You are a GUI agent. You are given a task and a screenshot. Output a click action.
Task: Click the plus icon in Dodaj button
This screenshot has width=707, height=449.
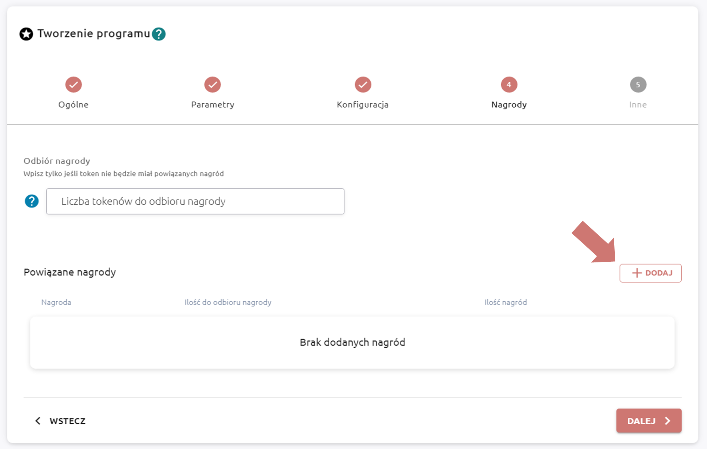636,273
